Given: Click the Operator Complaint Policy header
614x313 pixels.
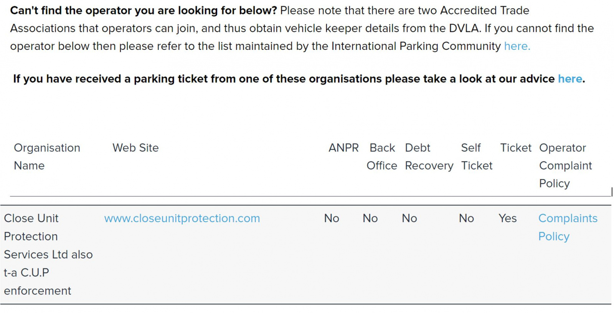Looking at the screenshot, I should (565, 165).
